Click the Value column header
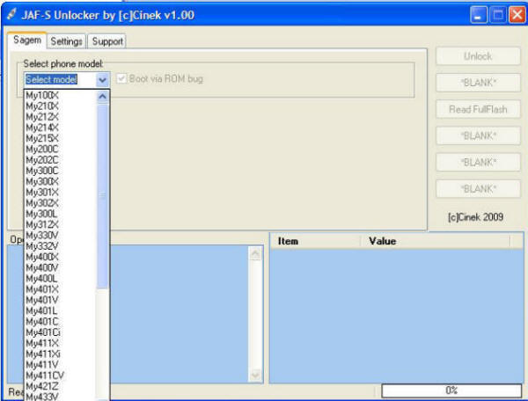Image resolution: width=528 pixels, height=401 pixels. tap(436, 241)
